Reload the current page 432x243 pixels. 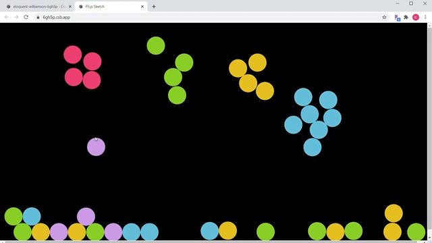pos(26,17)
